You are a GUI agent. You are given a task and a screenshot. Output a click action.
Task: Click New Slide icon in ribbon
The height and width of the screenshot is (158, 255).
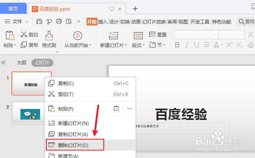tap(113, 36)
